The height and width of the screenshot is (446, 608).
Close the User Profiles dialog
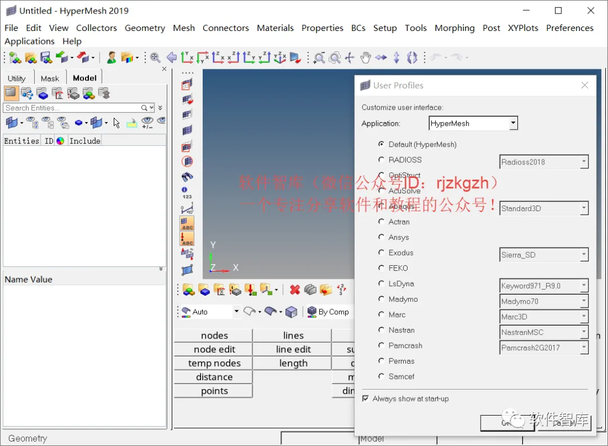coord(585,86)
